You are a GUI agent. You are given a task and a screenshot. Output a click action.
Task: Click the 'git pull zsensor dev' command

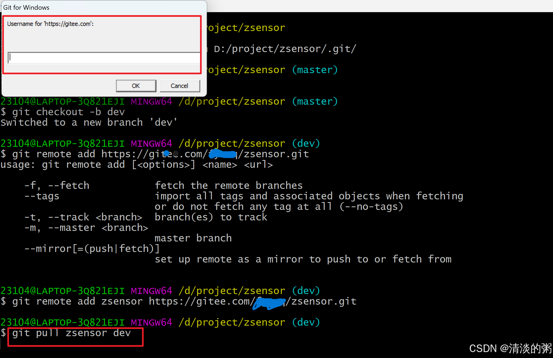tap(72, 333)
